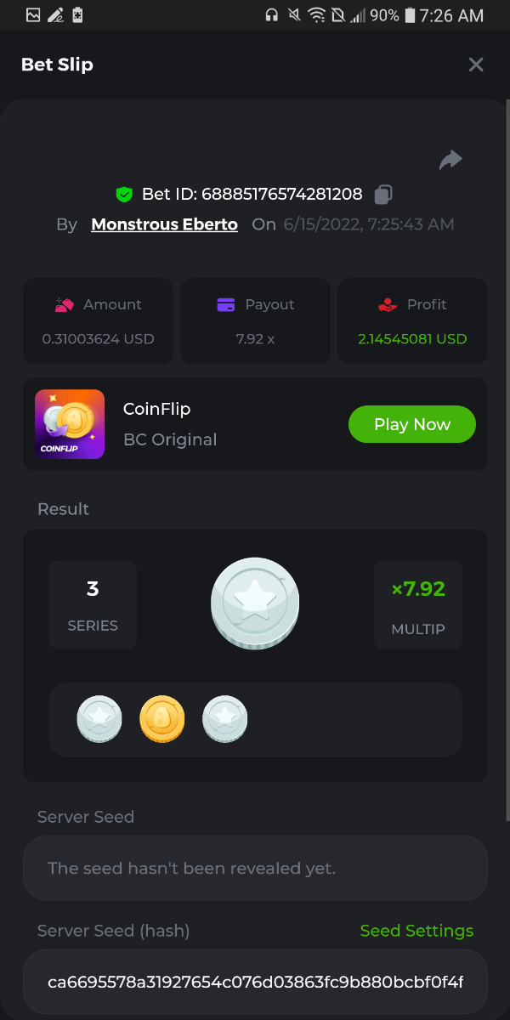Open the CoinFlip game thumbnail
Screen dimensions: 510x1020
click(70, 424)
